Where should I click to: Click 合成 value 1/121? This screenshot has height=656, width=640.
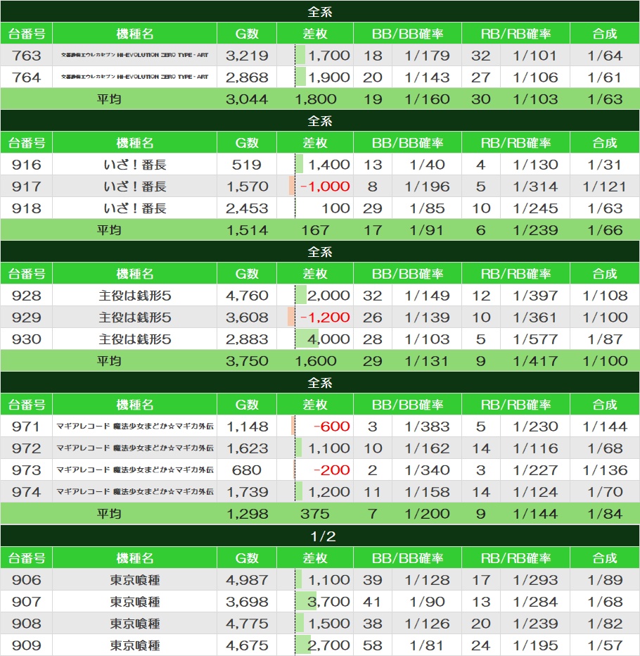point(605,187)
